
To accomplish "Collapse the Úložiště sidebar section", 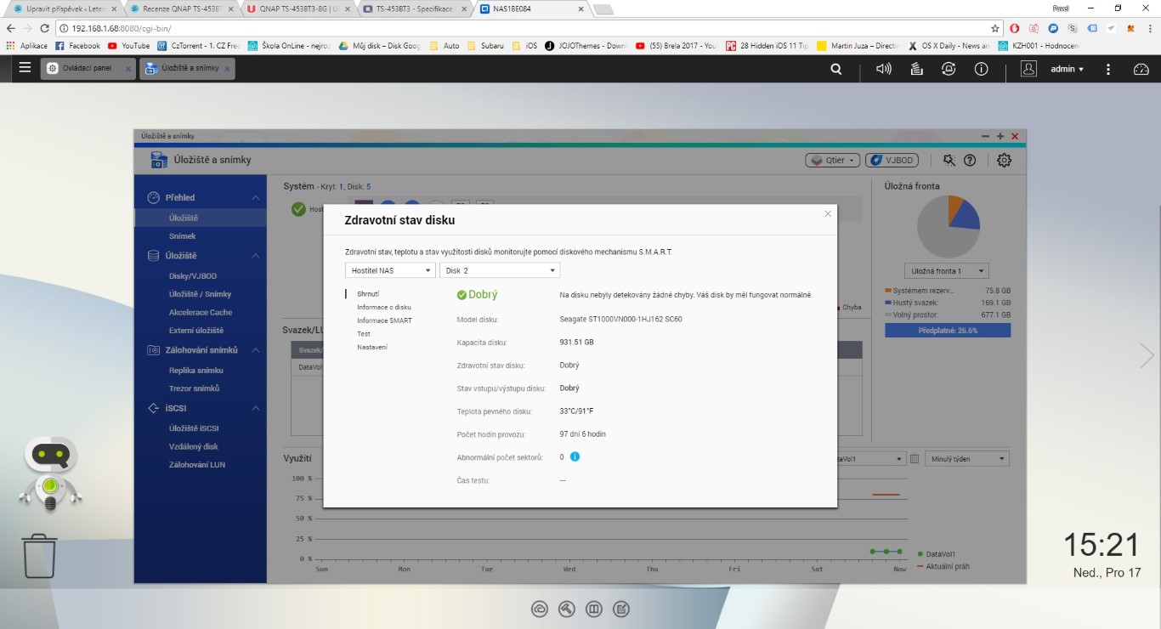I will tap(256, 255).
